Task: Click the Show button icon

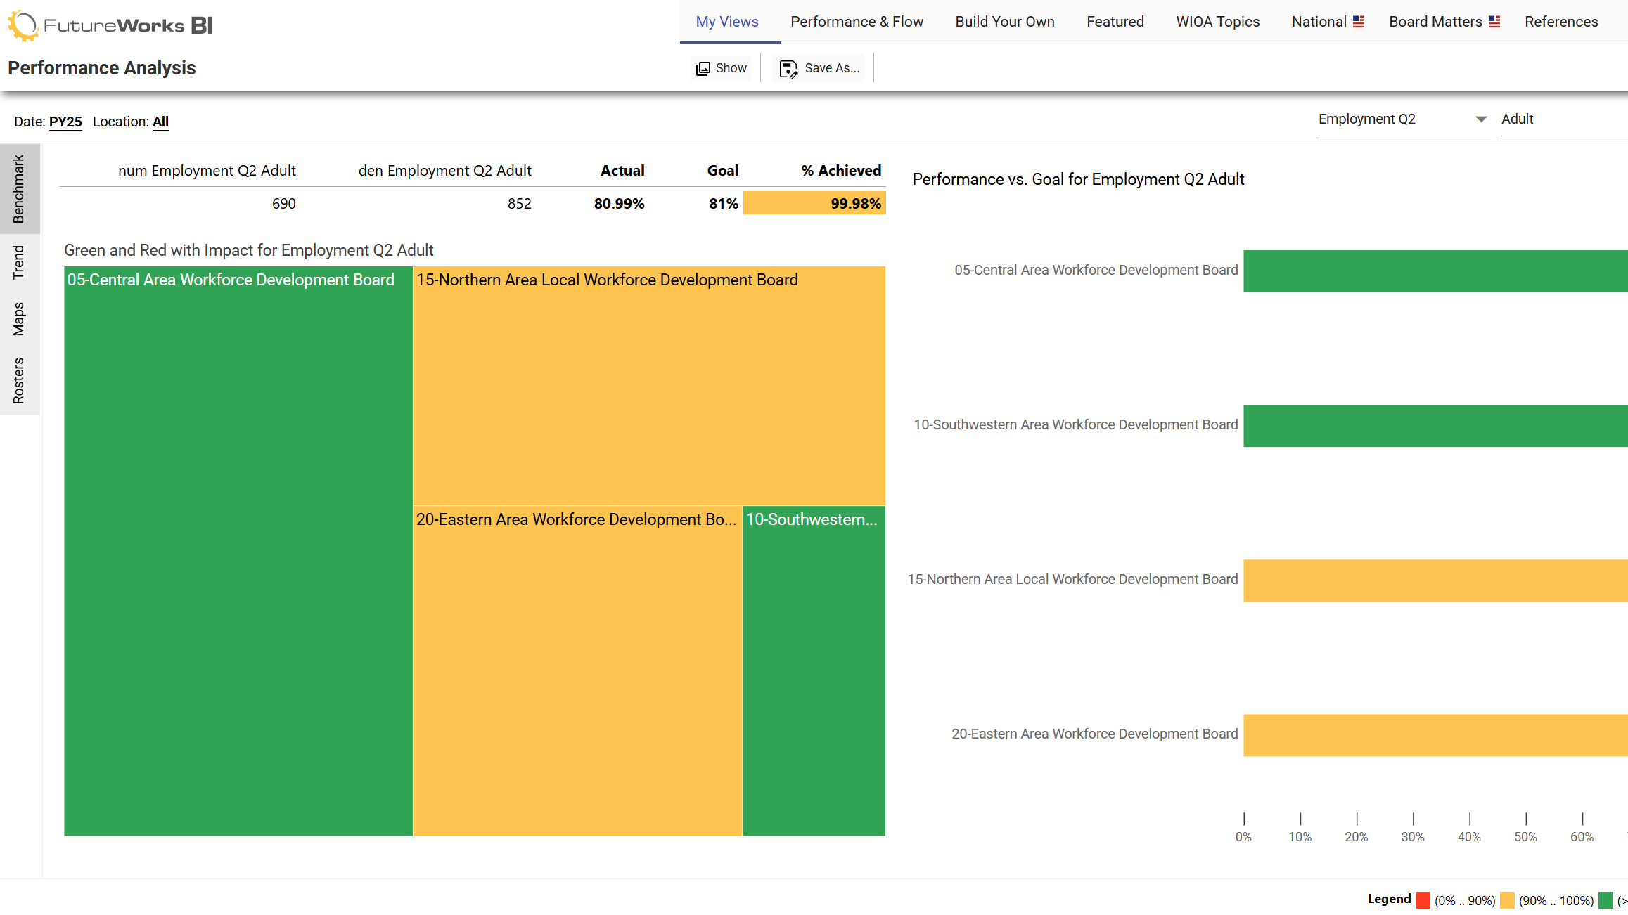Action: coord(703,68)
